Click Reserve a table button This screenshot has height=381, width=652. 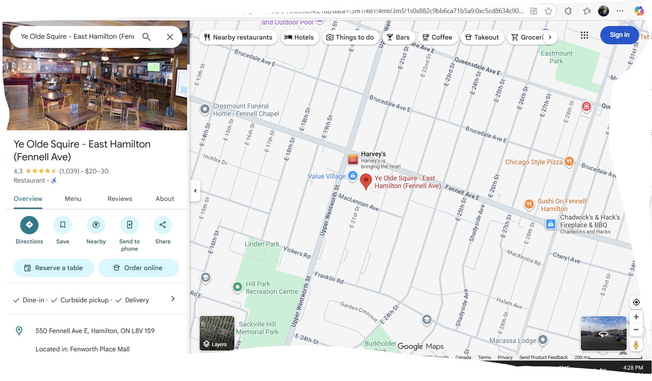tap(54, 268)
